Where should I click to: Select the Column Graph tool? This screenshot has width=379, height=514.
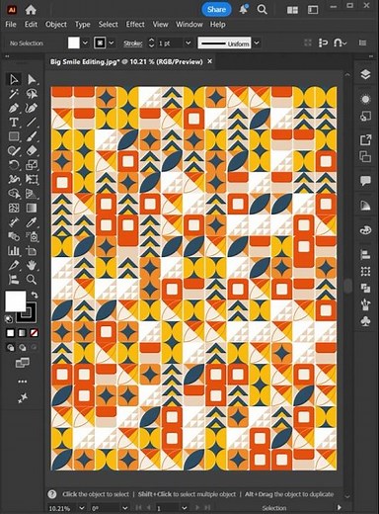pyautogui.click(x=14, y=251)
